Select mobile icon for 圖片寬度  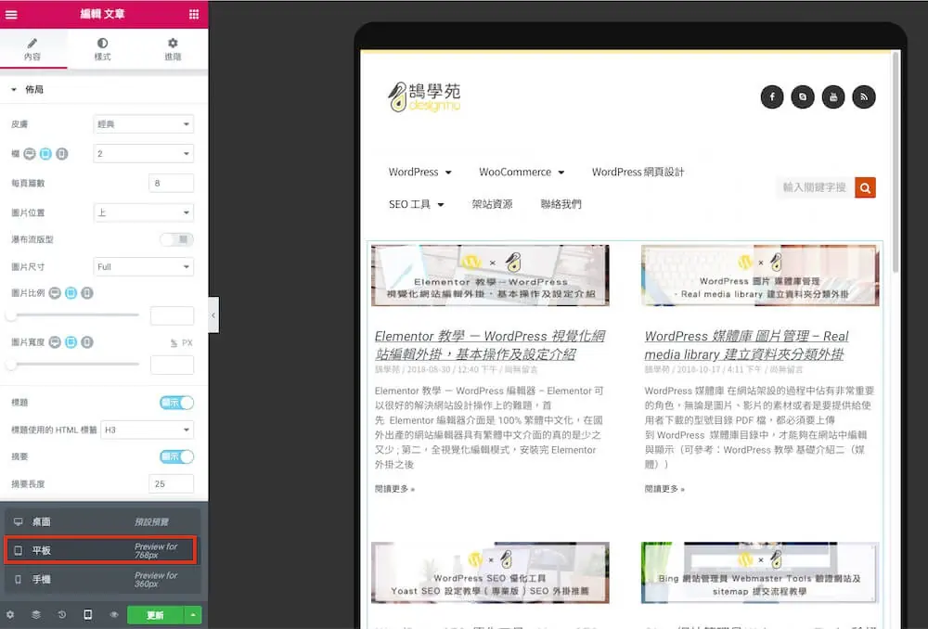(x=87, y=342)
